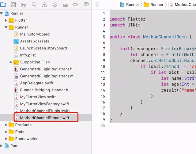196x154 pixels.
Task: Open the Test navigator diamond icon
Action: (x=55, y=5)
